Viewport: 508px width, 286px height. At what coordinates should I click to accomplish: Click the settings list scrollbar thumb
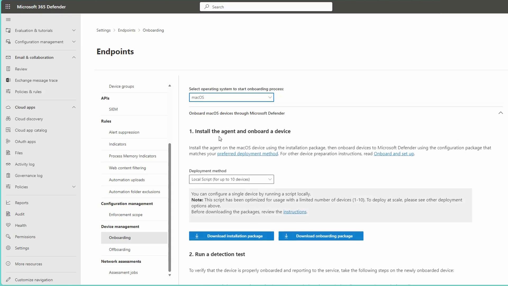click(x=170, y=207)
